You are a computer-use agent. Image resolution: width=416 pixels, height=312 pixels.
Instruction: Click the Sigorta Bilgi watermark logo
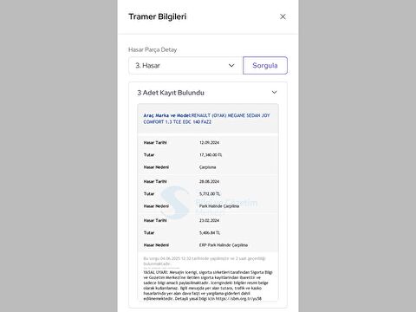175,203
